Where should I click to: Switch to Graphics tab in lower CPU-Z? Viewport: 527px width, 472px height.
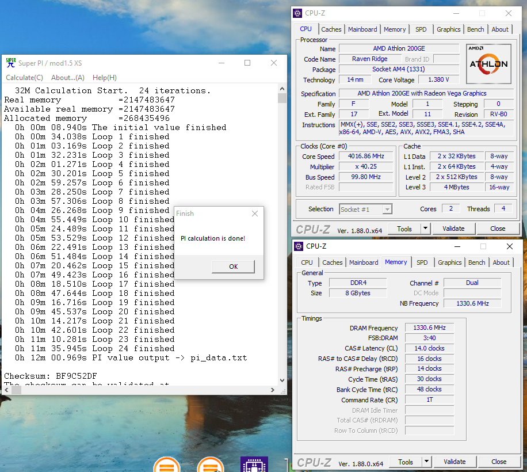point(450,262)
